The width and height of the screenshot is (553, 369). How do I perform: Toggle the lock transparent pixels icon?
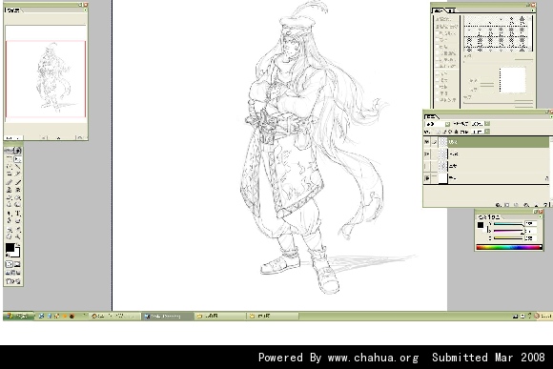click(438, 132)
